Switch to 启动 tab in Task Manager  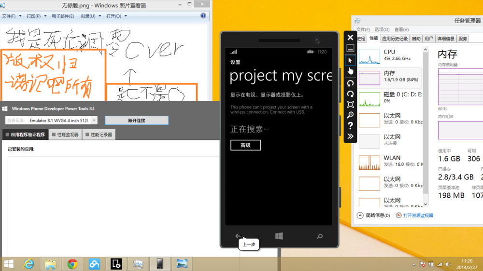(416, 39)
